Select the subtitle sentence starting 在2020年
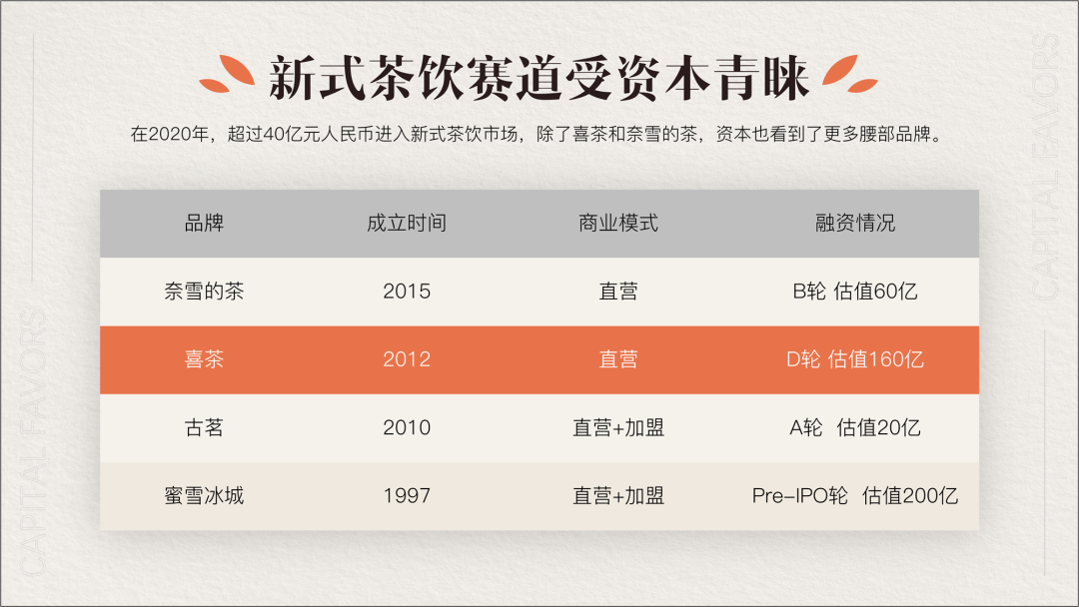Image resolution: width=1079 pixels, height=607 pixels. [537, 134]
